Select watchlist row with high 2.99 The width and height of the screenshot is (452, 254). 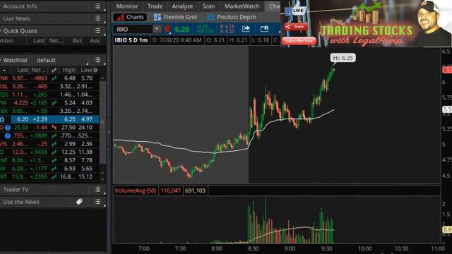coord(49,144)
